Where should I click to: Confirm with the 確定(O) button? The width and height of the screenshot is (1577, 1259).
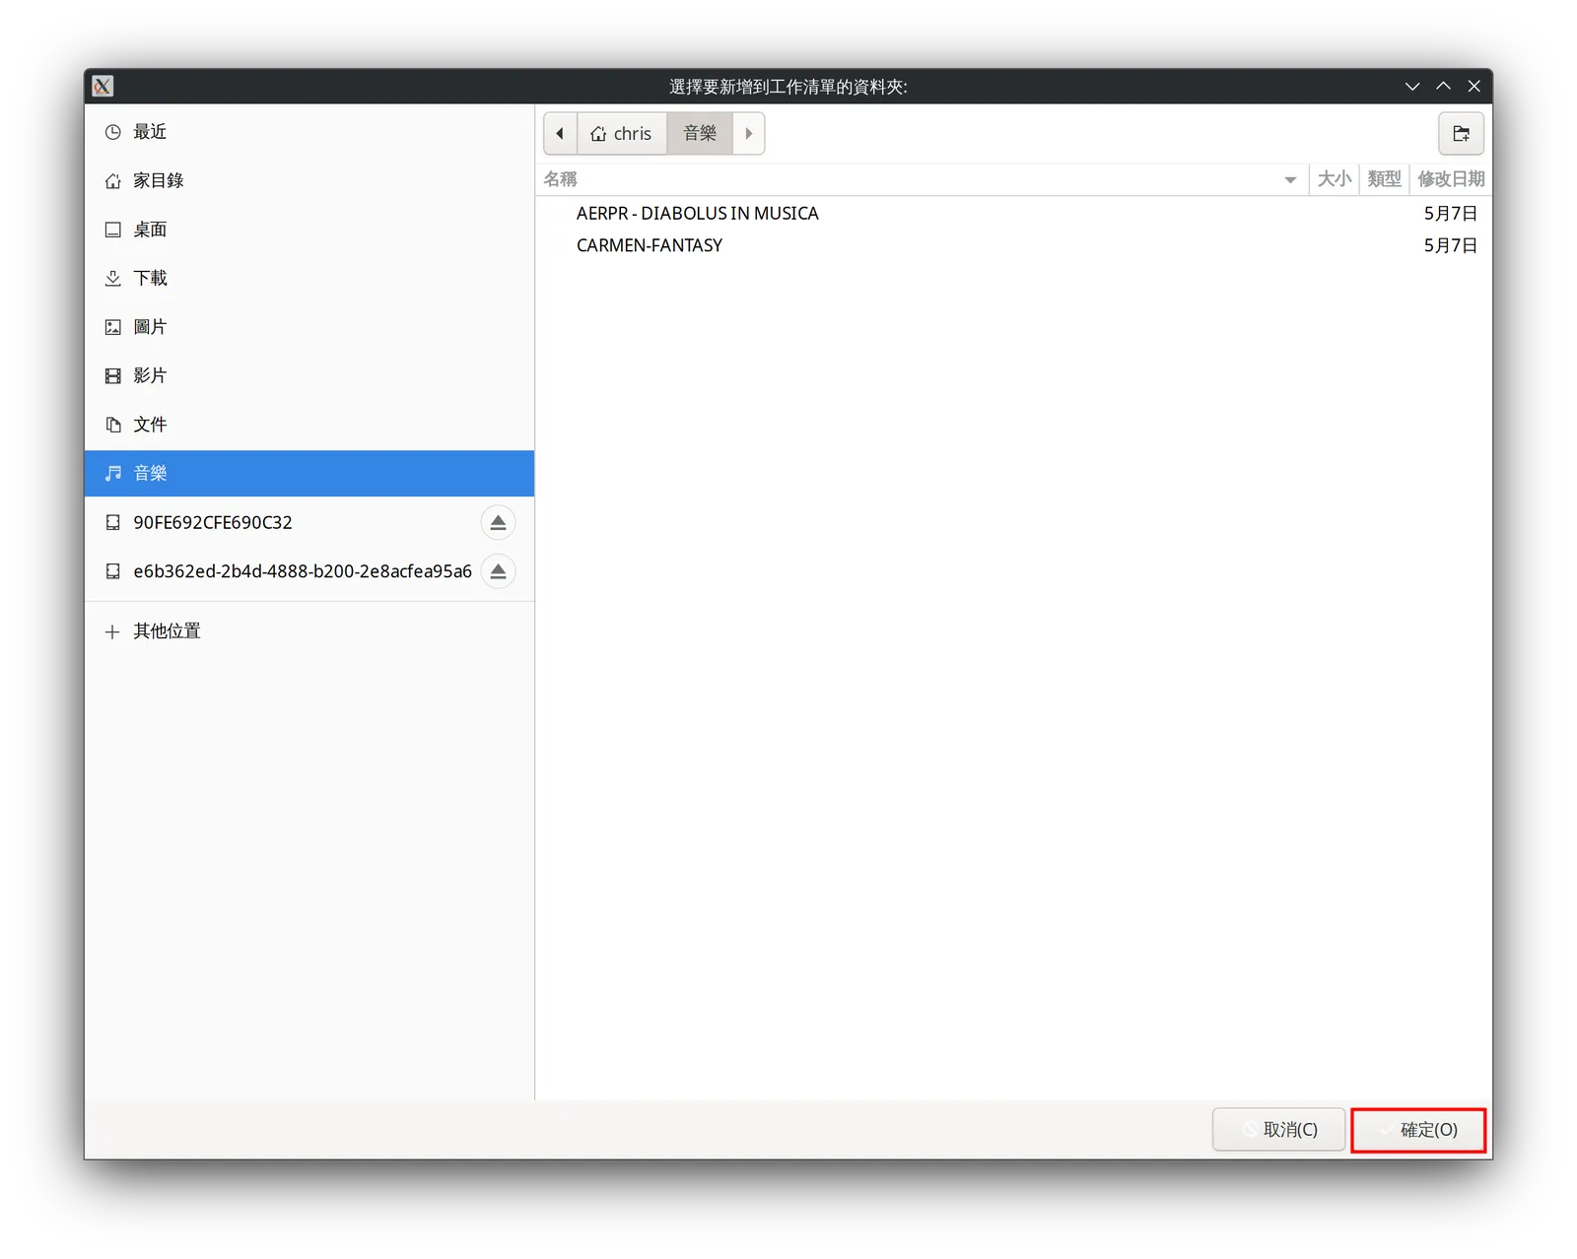coord(1418,1130)
